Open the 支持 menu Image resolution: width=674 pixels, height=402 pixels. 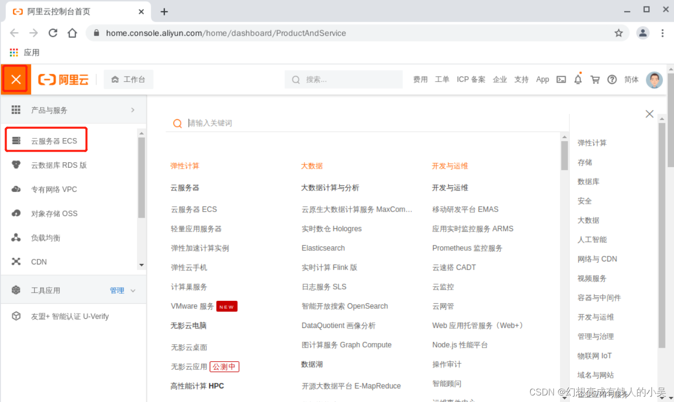click(521, 80)
